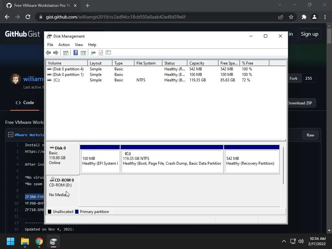Toggle Show/Hide Action Pane toolbar icon
332x249 pixels.
pyautogui.click(x=83, y=53)
